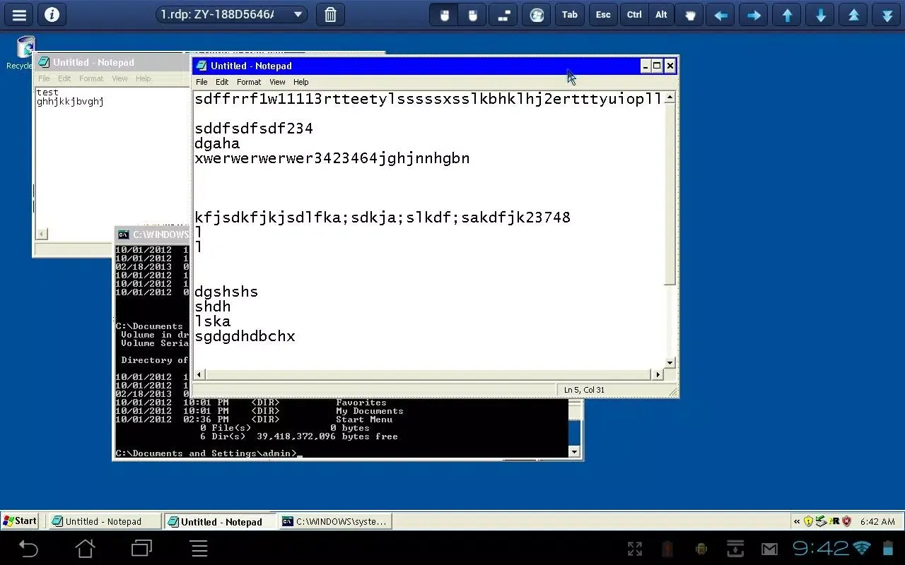Open the RDP client hamburger menu
This screenshot has width=905, height=565.
point(19,14)
